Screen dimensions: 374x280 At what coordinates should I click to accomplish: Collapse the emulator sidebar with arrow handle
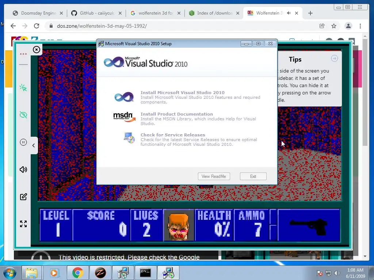(34, 145)
